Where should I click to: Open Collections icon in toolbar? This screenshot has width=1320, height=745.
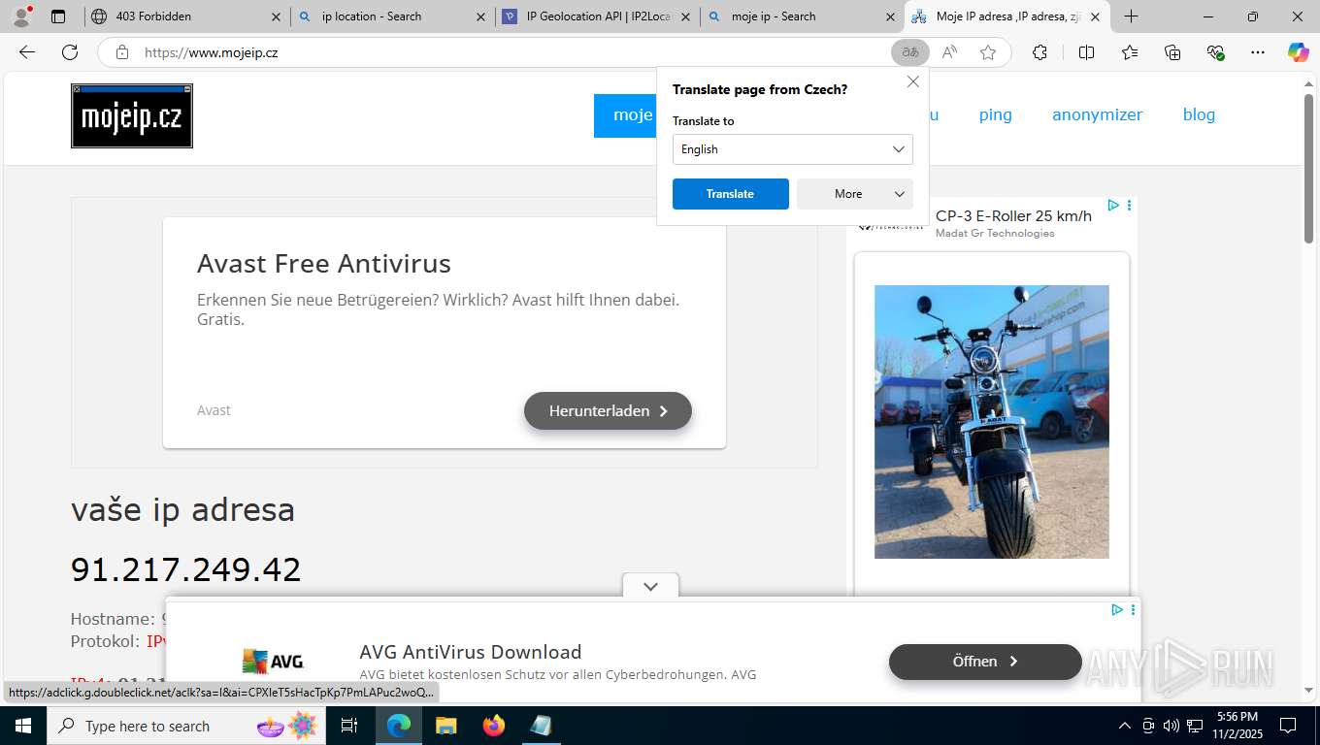pyautogui.click(x=1172, y=52)
